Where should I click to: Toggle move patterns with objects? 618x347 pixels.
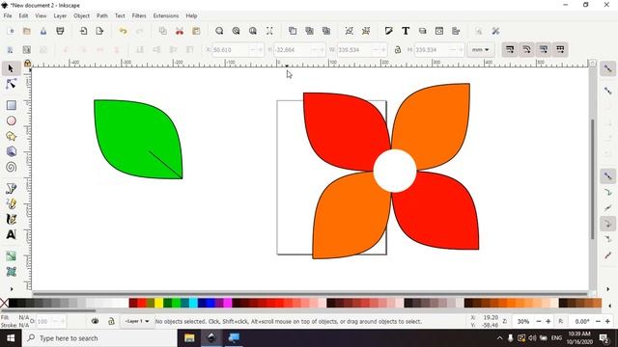560,50
